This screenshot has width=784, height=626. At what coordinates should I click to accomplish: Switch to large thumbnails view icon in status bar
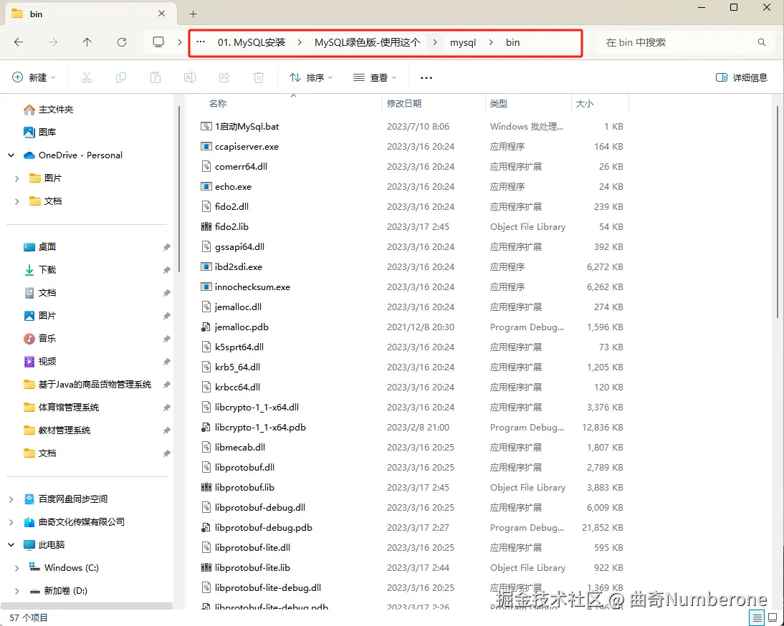click(x=773, y=617)
